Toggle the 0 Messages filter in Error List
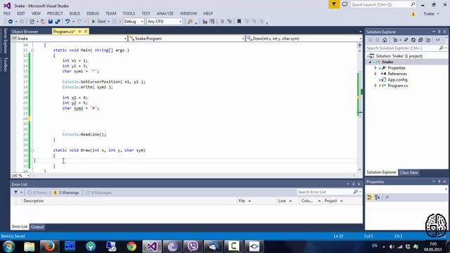This screenshot has width=450, height=253. coord(98,193)
